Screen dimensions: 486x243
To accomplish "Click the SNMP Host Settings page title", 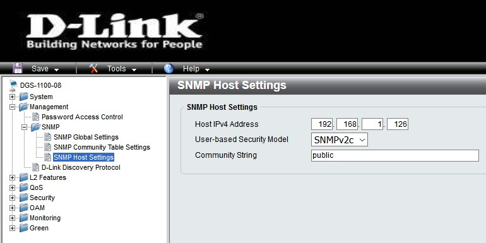I will 232,85.
